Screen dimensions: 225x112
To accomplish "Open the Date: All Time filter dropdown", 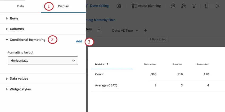I will click(125, 30).
